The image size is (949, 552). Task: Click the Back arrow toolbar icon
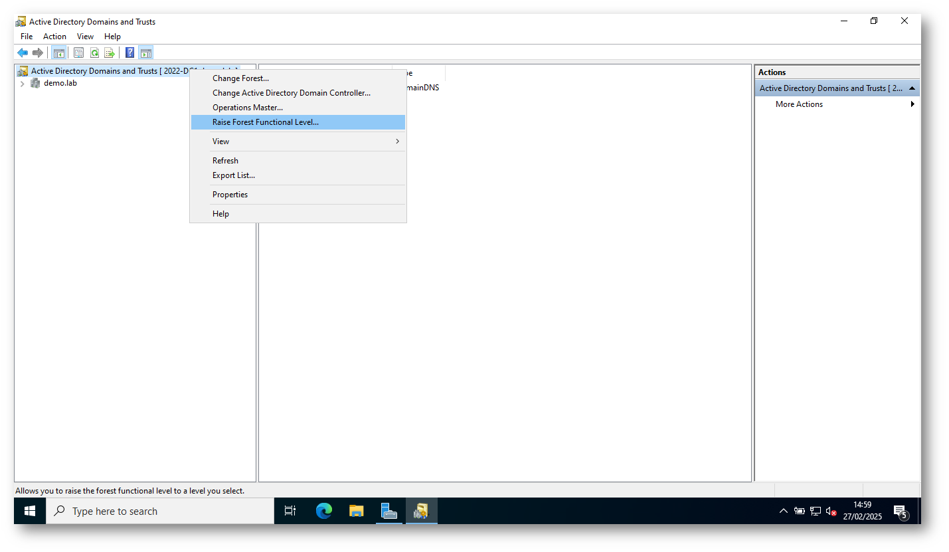[x=23, y=52]
